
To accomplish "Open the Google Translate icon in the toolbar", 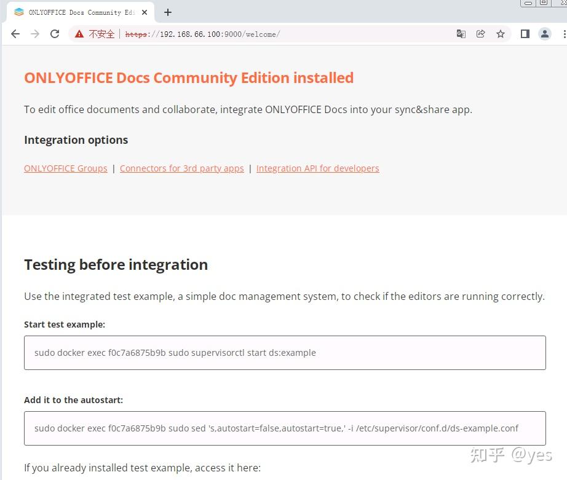I will coord(461,34).
